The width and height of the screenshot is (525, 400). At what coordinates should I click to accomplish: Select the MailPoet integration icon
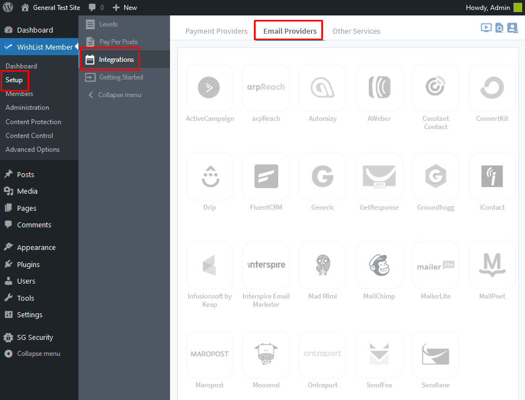[492, 265]
